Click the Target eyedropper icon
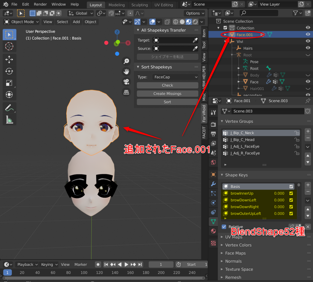Viewport: 313px width, 282px height. [195, 40]
